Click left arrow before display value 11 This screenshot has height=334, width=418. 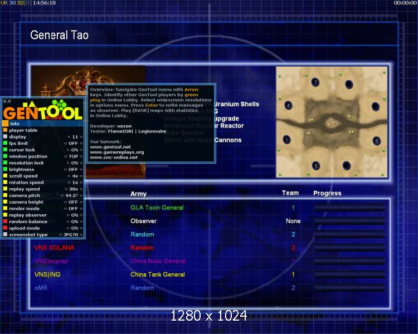pos(69,137)
